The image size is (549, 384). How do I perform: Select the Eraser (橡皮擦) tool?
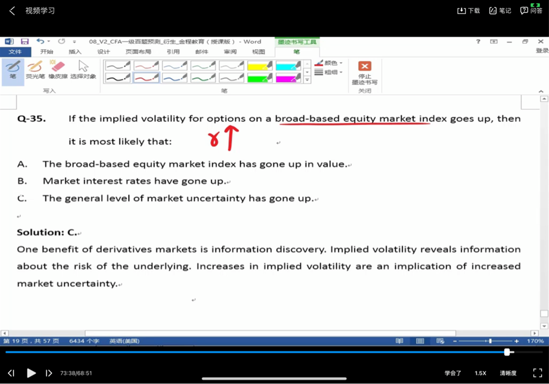pyautogui.click(x=57, y=70)
